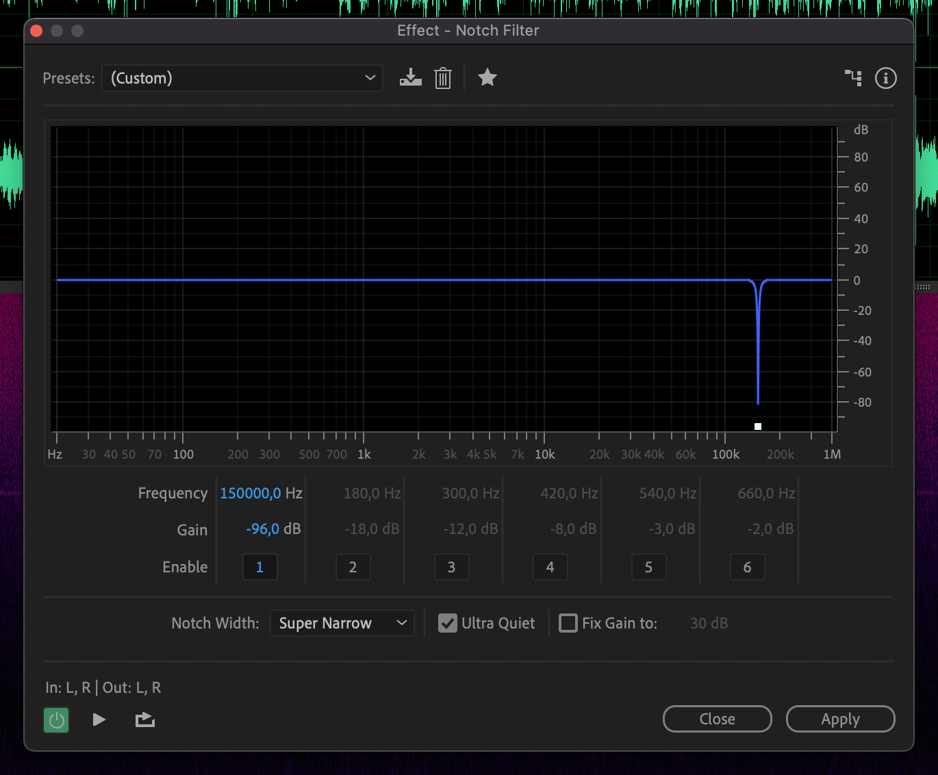Screen dimensions: 938x775
Task: Select 540,0 Hz frequency field
Action: tap(668, 493)
